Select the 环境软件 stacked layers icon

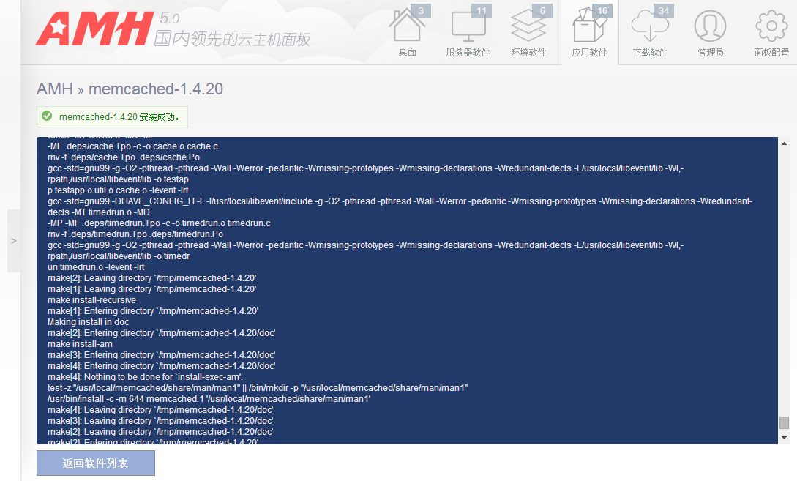click(528, 27)
